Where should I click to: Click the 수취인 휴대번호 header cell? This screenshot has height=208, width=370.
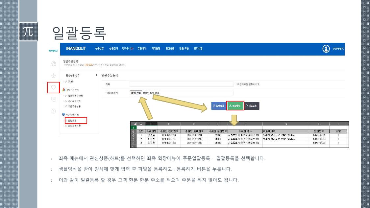[194, 131]
